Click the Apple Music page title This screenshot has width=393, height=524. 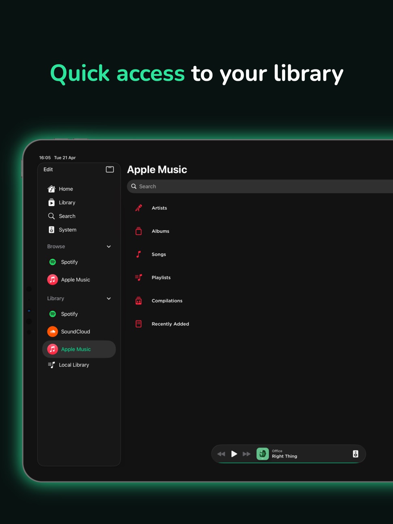(157, 170)
